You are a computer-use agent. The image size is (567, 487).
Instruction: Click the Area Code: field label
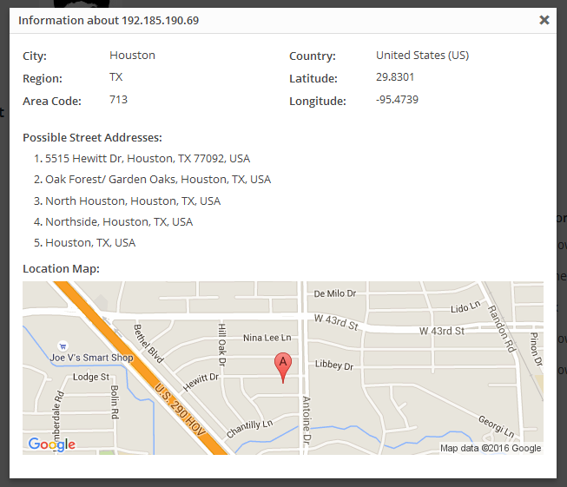tap(52, 101)
